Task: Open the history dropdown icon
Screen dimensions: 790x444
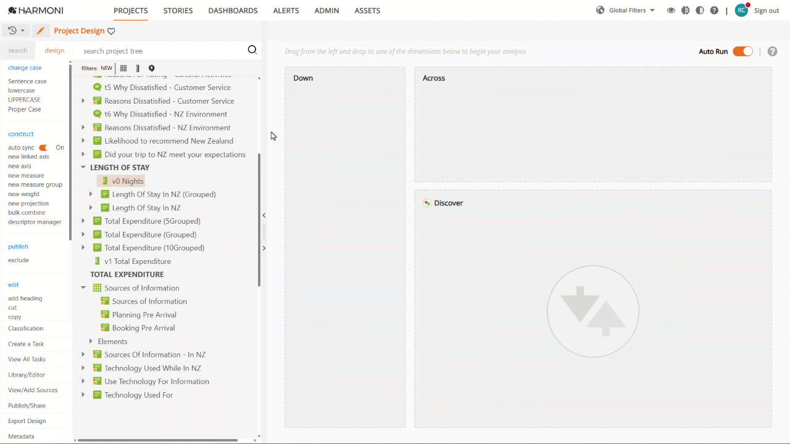Action: click(x=16, y=31)
